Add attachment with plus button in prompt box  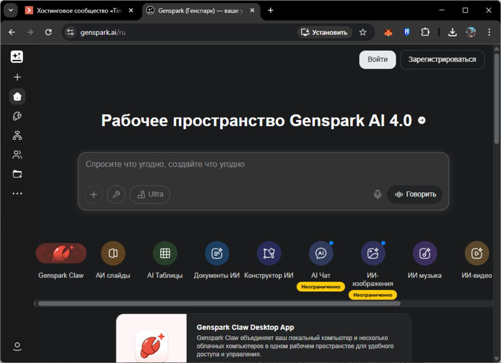tap(93, 194)
